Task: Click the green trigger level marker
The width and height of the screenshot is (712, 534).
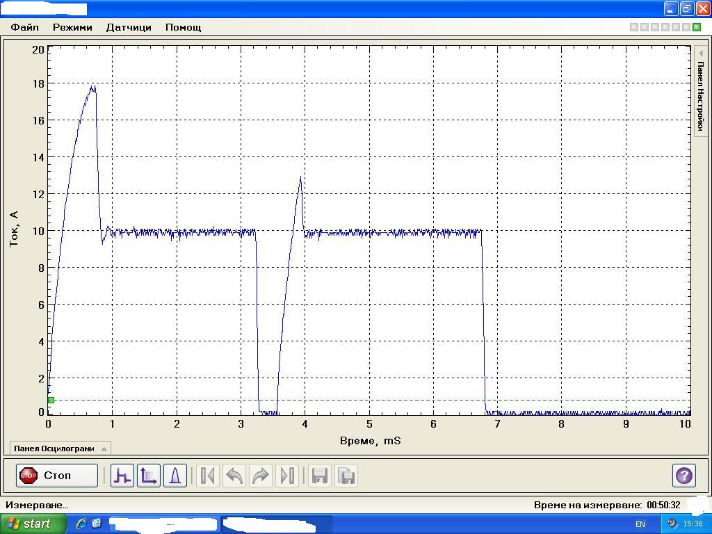Action: [51, 400]
